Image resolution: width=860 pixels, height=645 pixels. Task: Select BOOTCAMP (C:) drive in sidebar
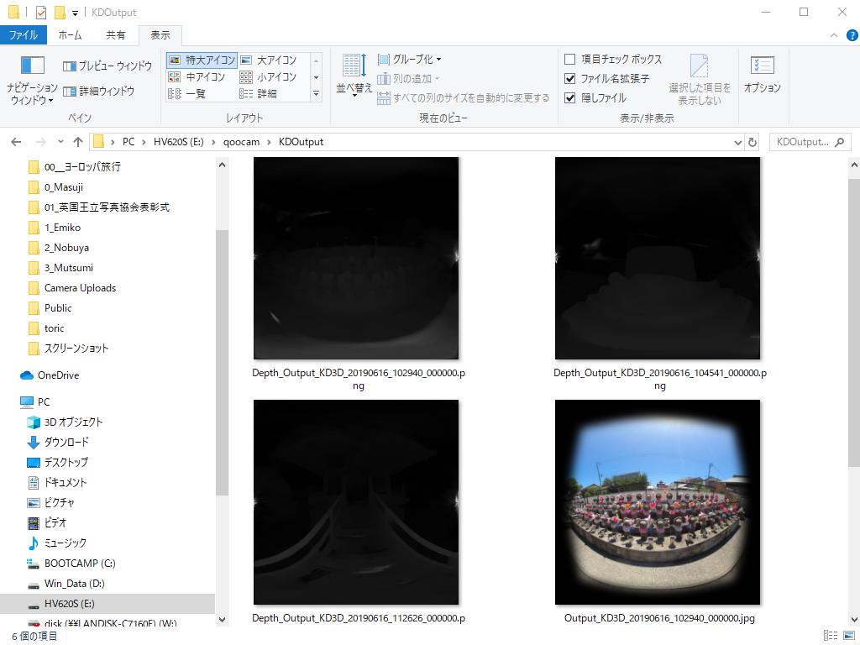tap(71, 564)
